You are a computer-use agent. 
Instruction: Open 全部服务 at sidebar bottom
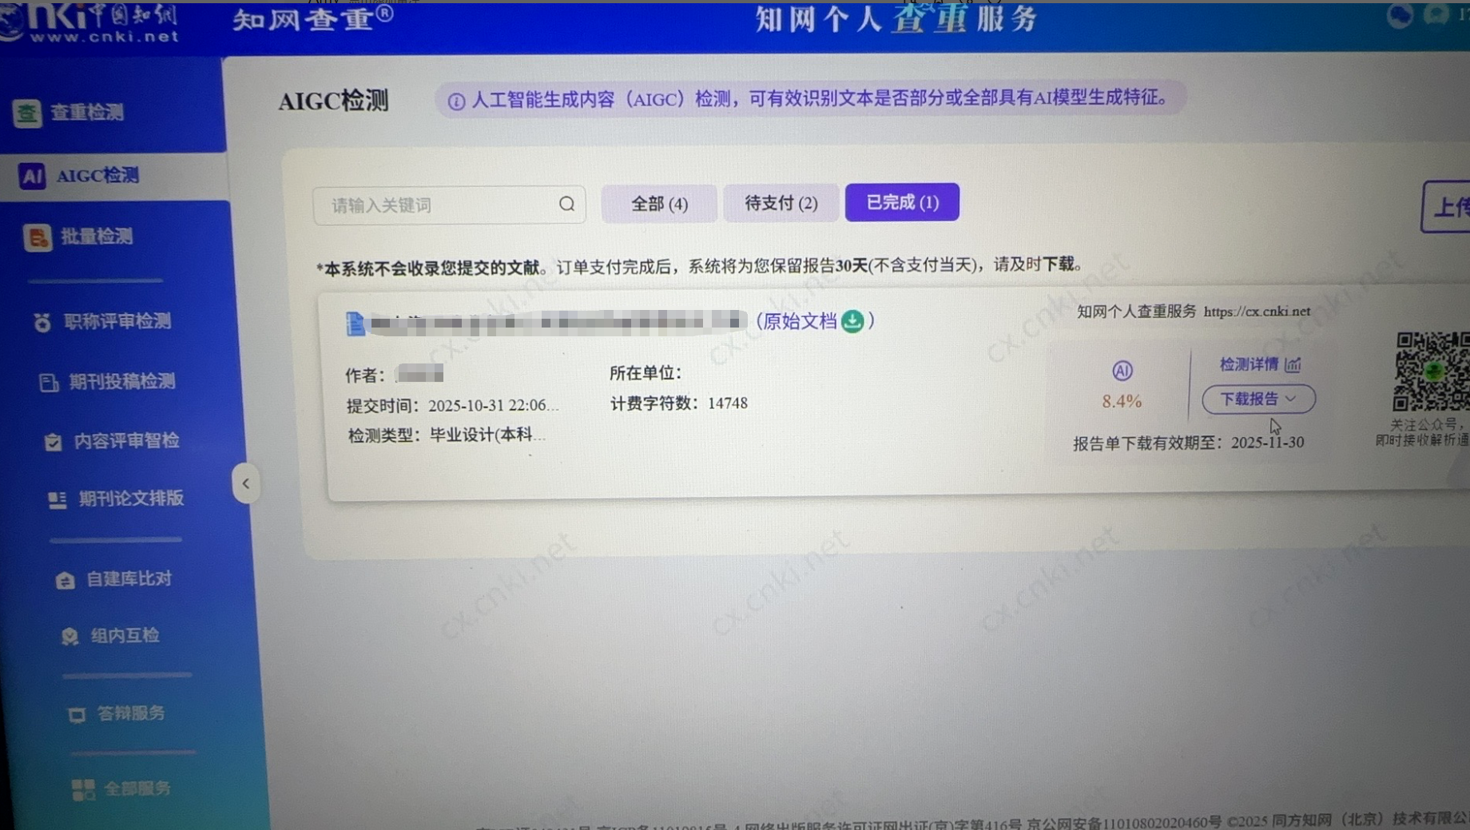pos(137,789)
